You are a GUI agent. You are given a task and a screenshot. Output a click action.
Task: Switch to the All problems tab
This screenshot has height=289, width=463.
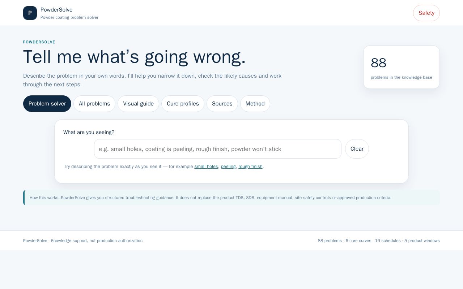[x=94, y=104]
